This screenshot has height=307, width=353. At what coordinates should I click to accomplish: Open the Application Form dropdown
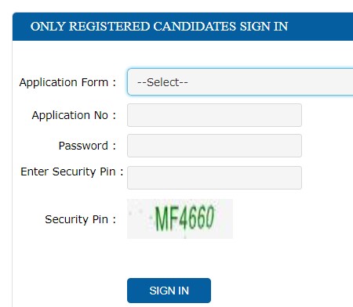tap(240, 82)
